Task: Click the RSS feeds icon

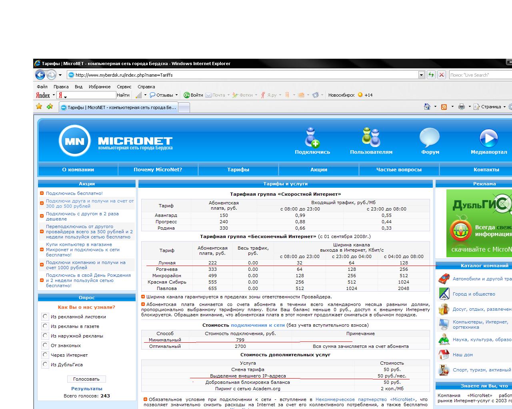Action: tap(444, 107)
